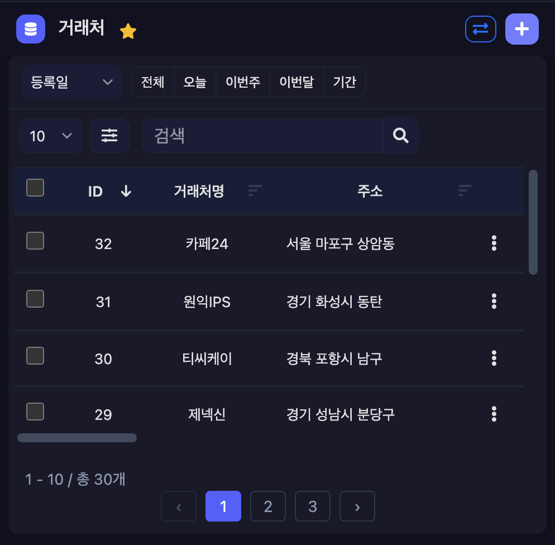Open the three-dot menu for 제넥신
The image size is (555, 545).
(x=494, y=414)
